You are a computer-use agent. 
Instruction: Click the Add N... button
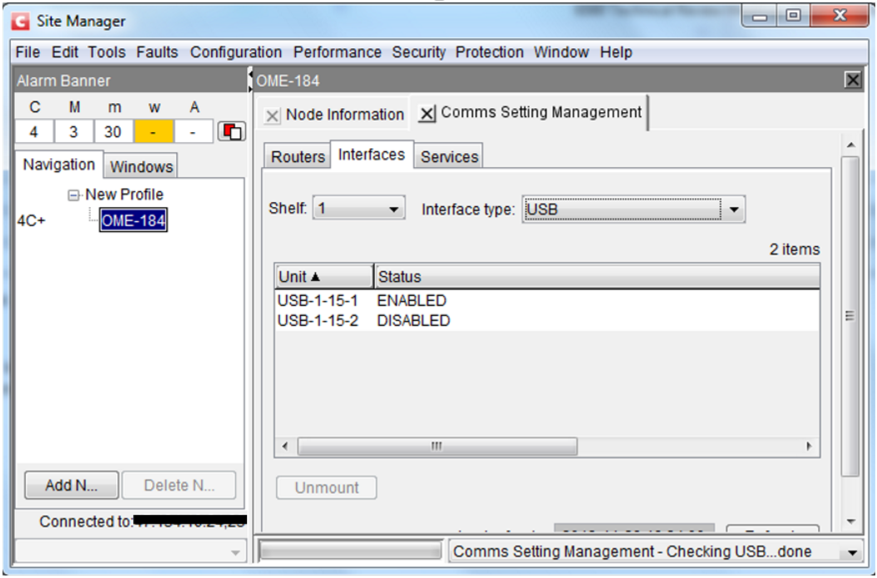(71, 486)
